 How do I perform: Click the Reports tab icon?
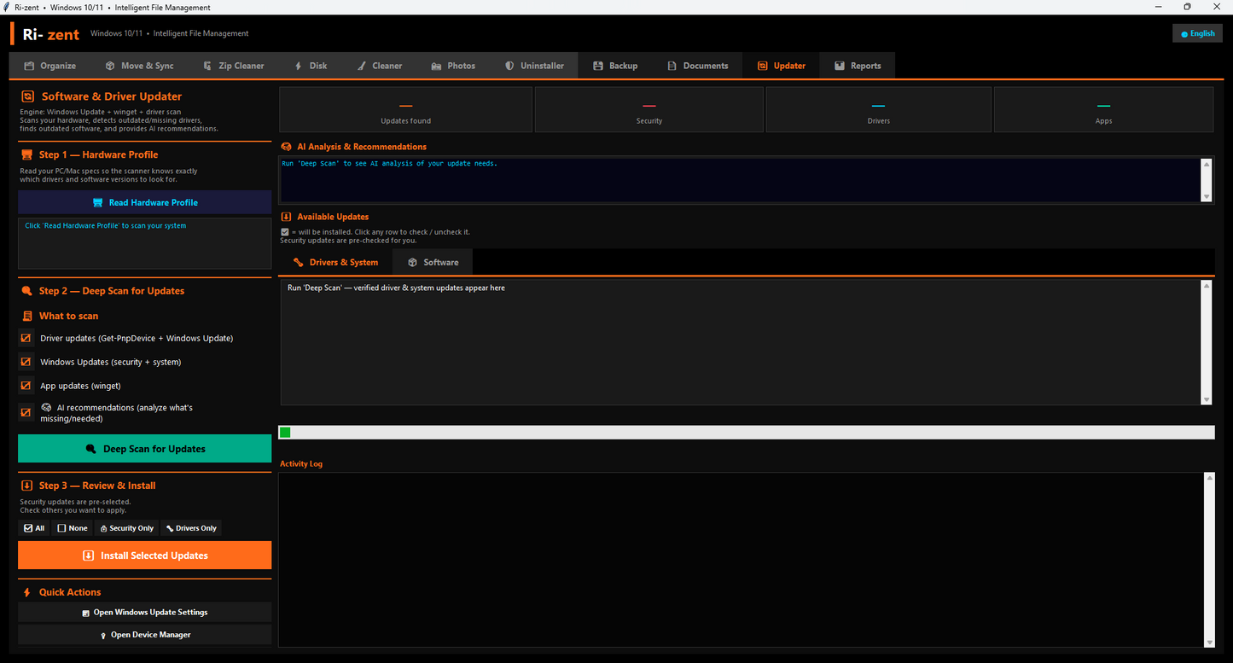[x=840, y=66]
